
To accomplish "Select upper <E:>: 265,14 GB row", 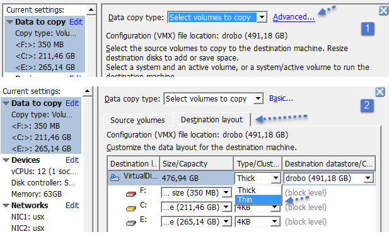I will click(x=45, y=67).
